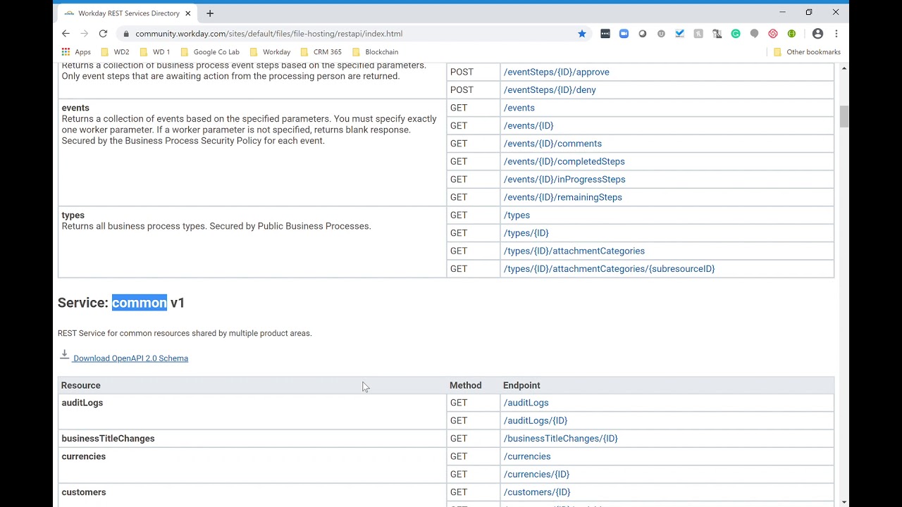Open the Chrome profile avatar
902x507 pixels.
[x=817, y=34]
